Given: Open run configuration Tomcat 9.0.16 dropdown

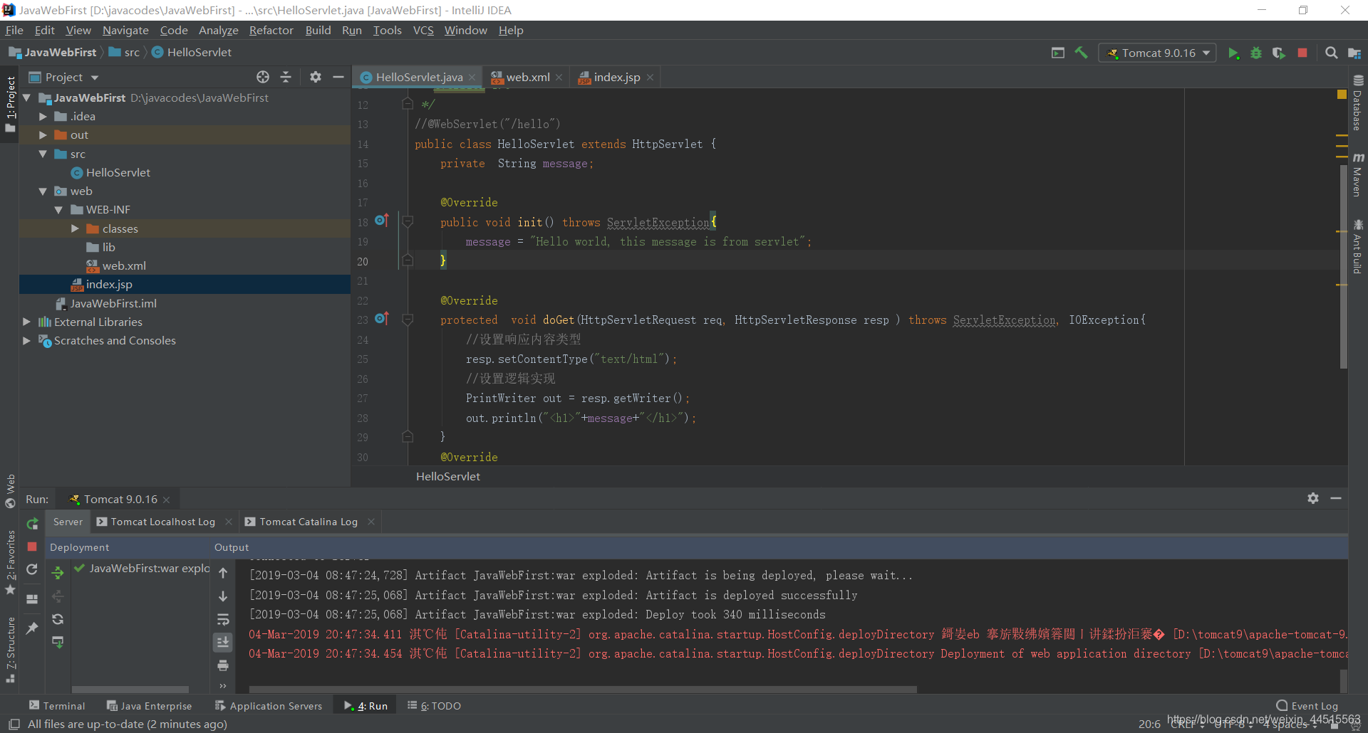Looking at the screenshot, I should 1157,53.
